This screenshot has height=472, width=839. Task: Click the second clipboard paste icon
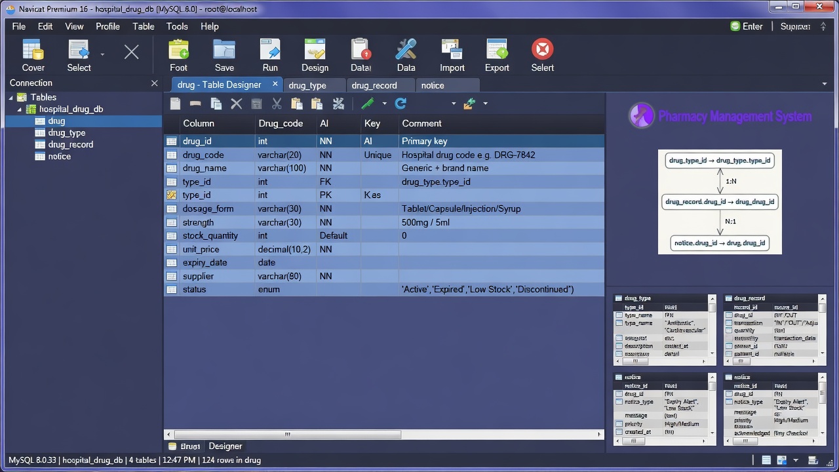tap(317, 104)
